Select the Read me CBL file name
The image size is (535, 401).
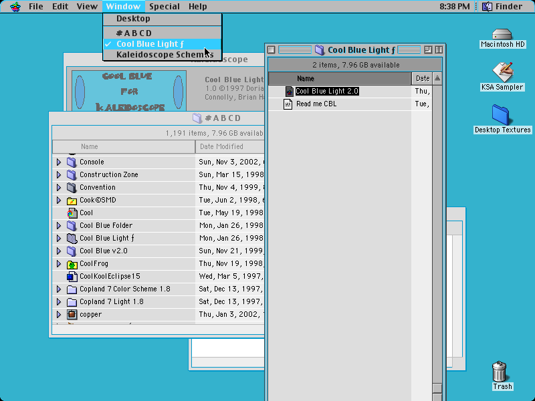coord(316,104)
